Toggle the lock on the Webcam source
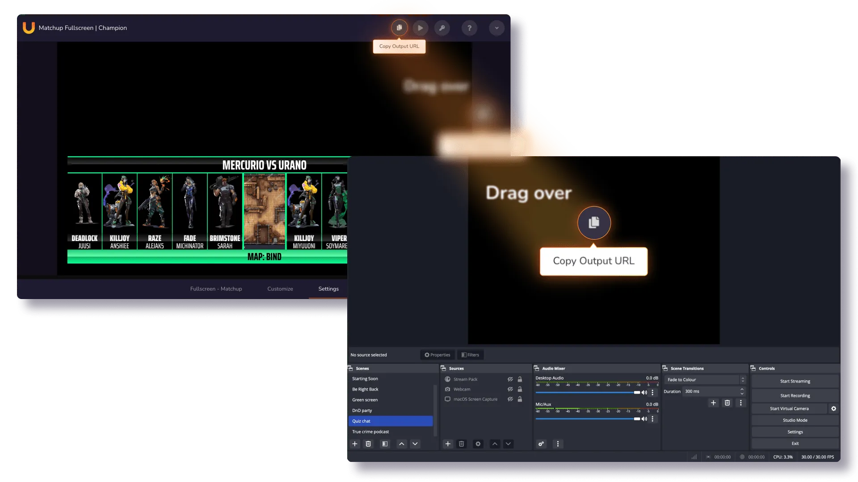Screen dimensions: 858x482 coord(520,389)
